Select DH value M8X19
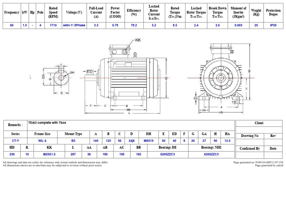Viewport: 286px width, 202px height. point(149,141)
